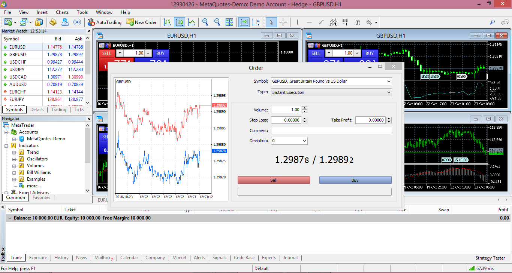Switch to the History tab in Toolbox
The height and width of the screenshot is (273, 512).
pyautogui.click(x=61, y=258)
